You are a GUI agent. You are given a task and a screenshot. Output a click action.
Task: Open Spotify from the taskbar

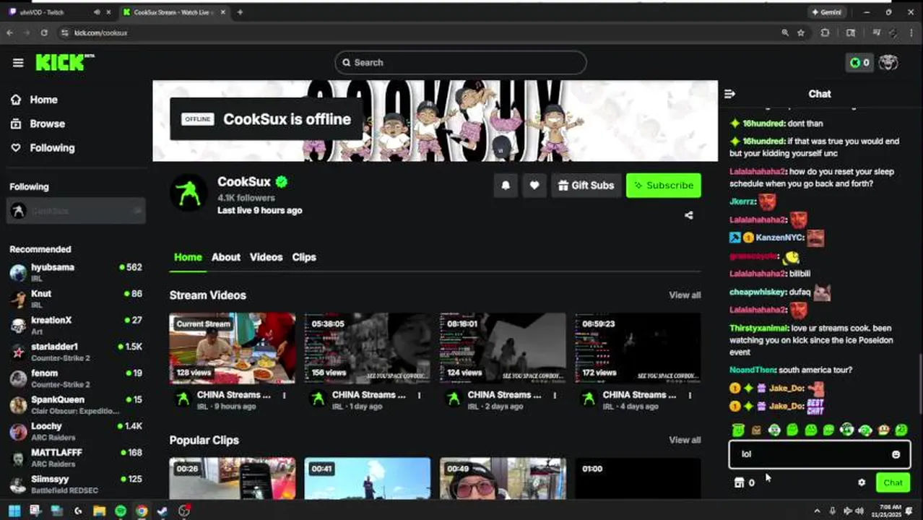(x=121, y=511)
